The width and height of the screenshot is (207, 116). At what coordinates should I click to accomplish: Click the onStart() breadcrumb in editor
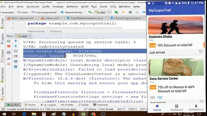(x=56, y=31)
